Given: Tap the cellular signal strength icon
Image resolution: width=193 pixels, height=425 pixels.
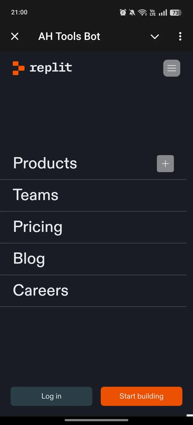Looking at the screenshot, I should (x=163, y=12).
